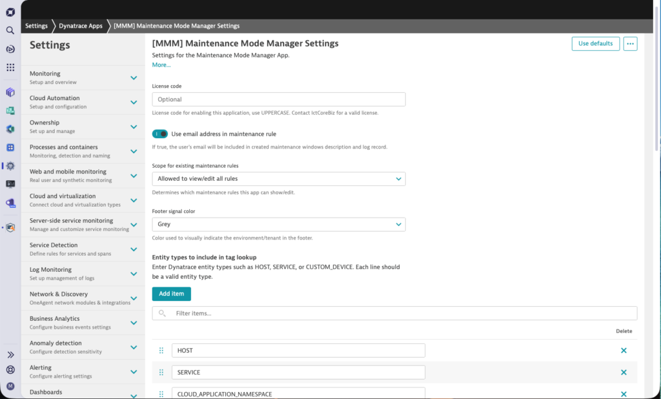
Task: Open the help lifebuoy icon
Action: coord(10,370)
